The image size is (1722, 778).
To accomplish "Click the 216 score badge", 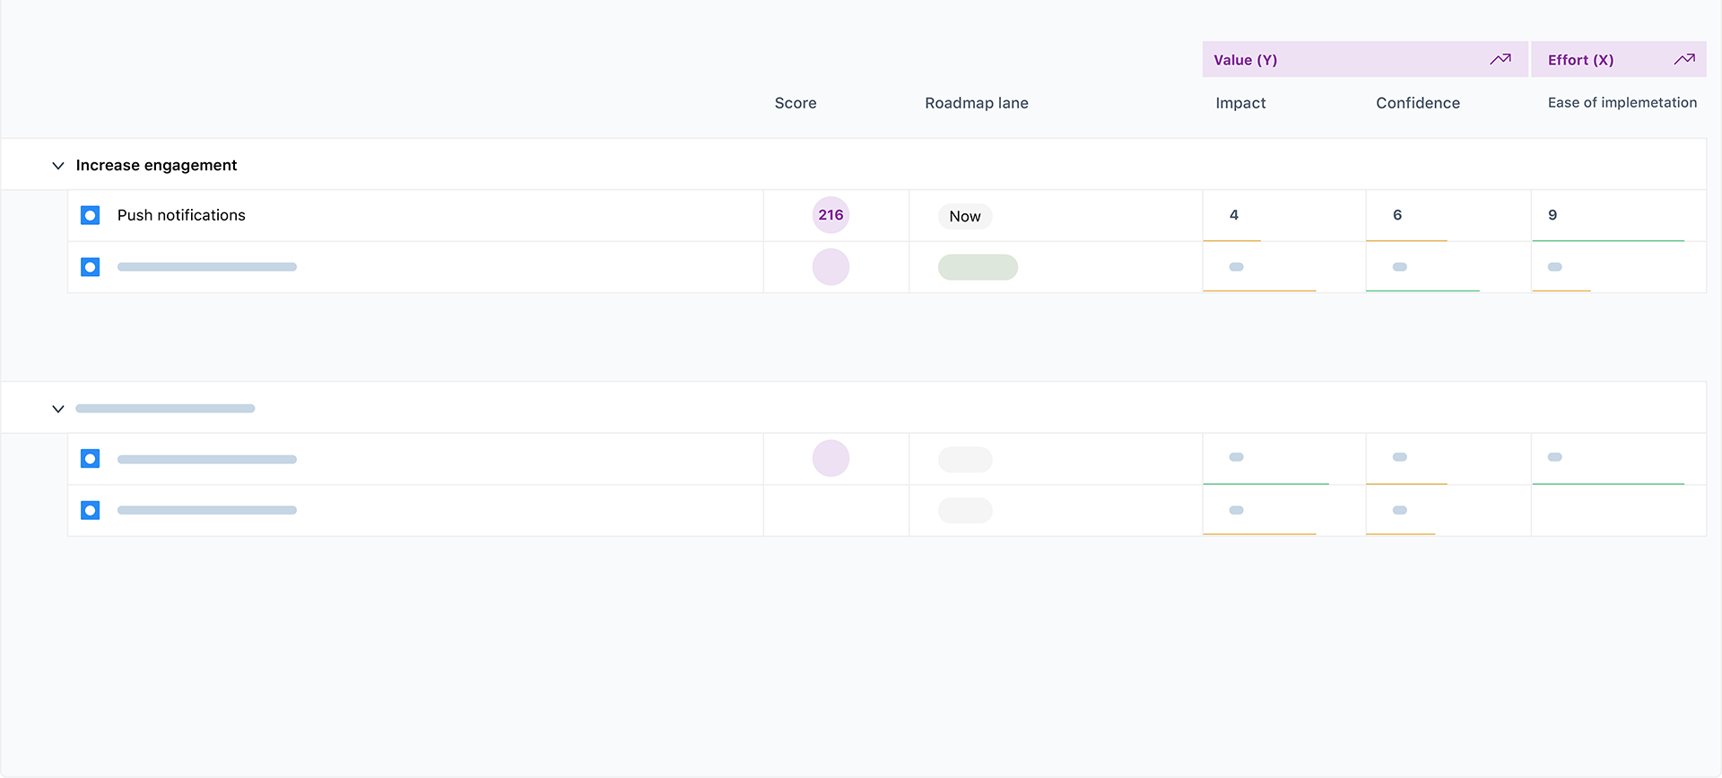I will click(x=831, y=215).
